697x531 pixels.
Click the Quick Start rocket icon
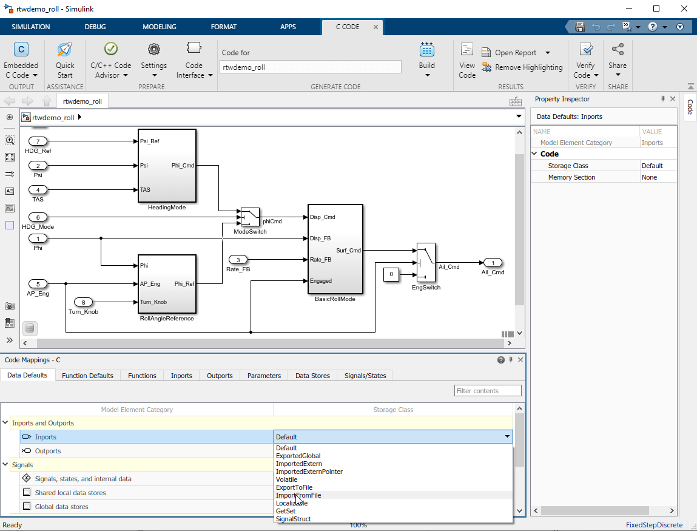[65, 50]
